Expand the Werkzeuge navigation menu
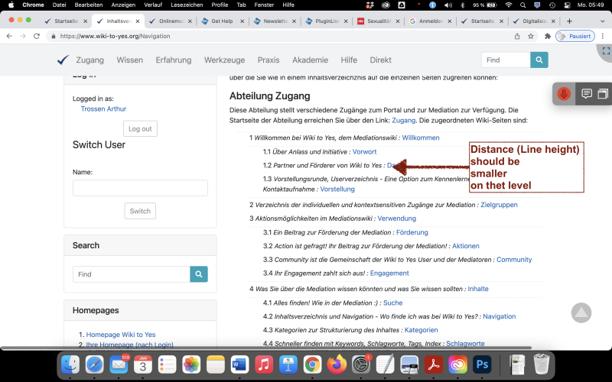The image size is (612, 382). [224, 60]
